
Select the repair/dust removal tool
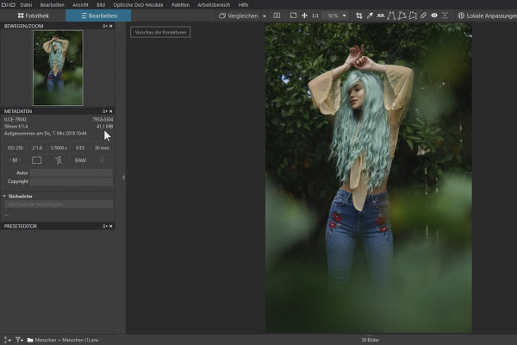click(x=423, y=16)
